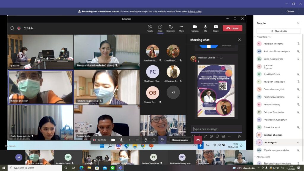
Task: Toggle the Mic mute state
Action: pos(205,28)
